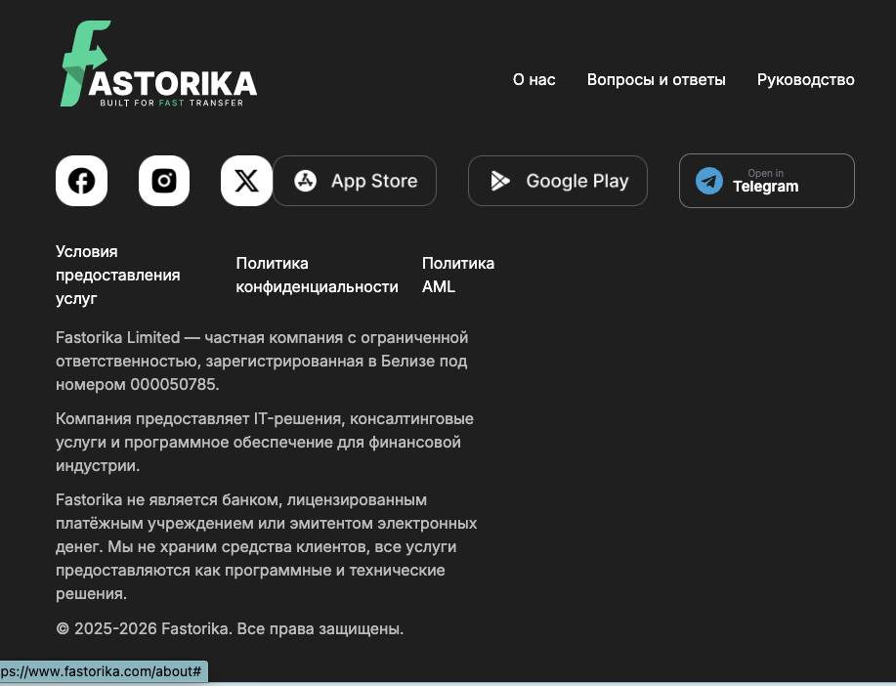Click the 'BUILT FOR FAST TRANSFER' tagline
This screenshot has width=896, height=686.
[171, 103]
